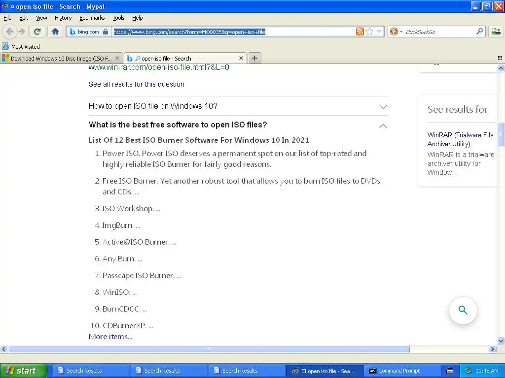Click the See results for heading
Image resolution: width=505 pixels, height=378 pixels.
click(458, 109)
